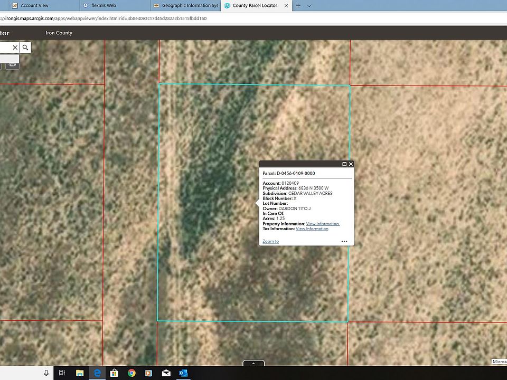Open Tax Information View Information link
This screenshot has width=507, height=380.
312,229
